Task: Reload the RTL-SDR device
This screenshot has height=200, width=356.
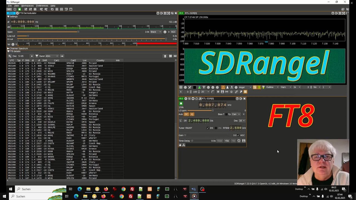Action: tap(193, 99)
